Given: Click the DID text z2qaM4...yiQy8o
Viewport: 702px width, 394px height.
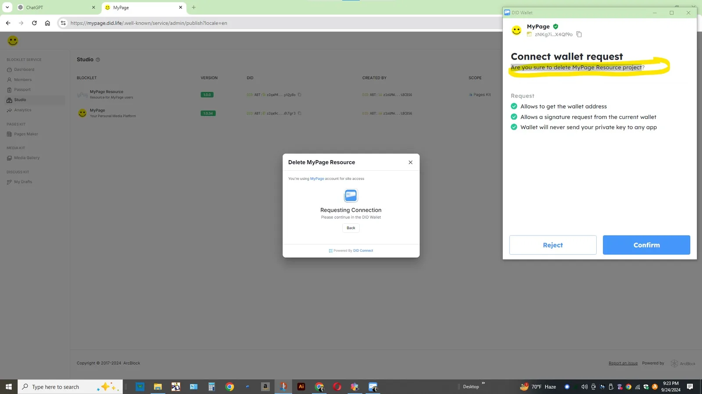Looking at the screenshot, I should [x=281, y=95].
